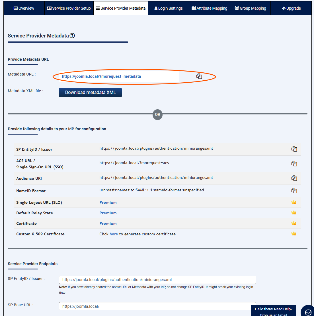The image size is (314, 316).
Task: Select the Group Mapping tab
Action: tap(250, 8)
